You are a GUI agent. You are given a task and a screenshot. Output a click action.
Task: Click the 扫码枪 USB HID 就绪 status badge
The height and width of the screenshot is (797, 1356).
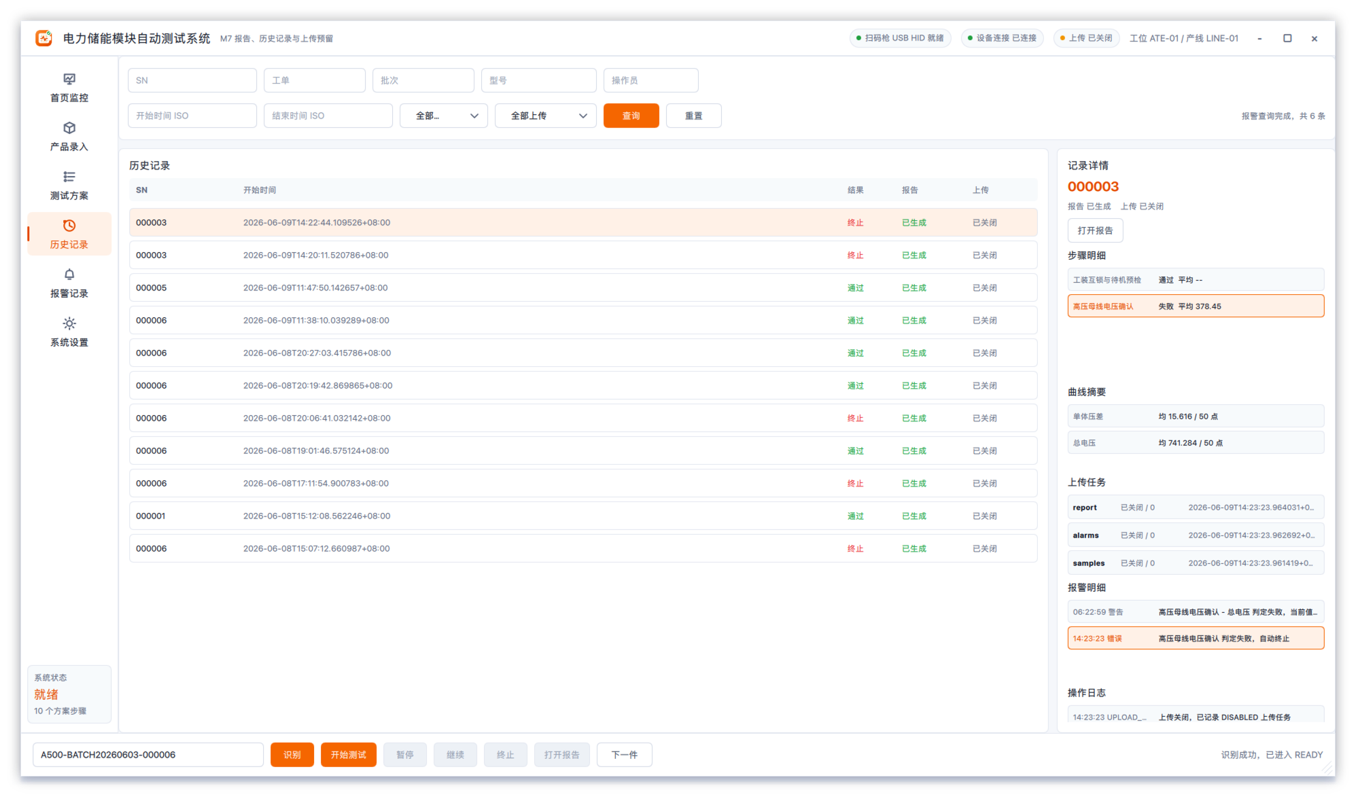[x=900, y=38]
